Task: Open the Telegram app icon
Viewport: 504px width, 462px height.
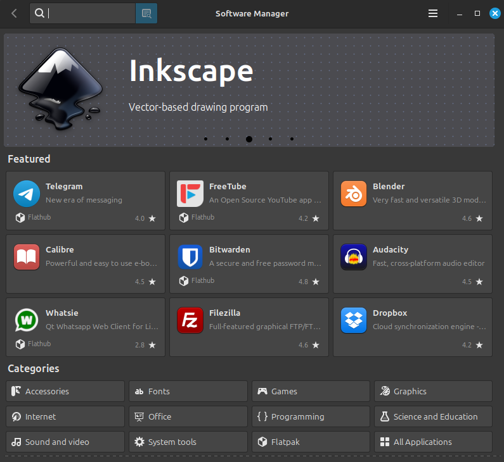Action: coord(27,194)
